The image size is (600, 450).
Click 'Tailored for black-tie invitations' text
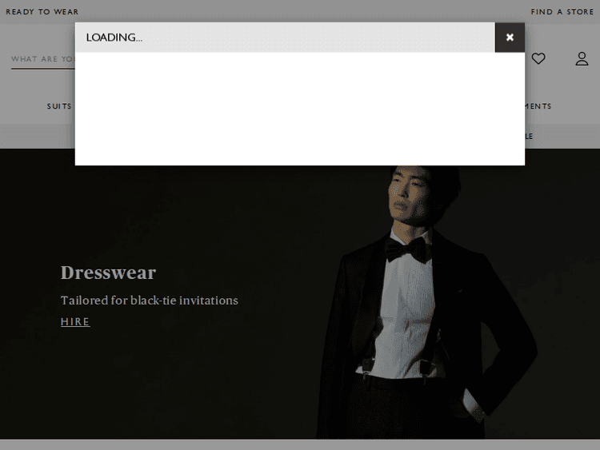(149, 301)
